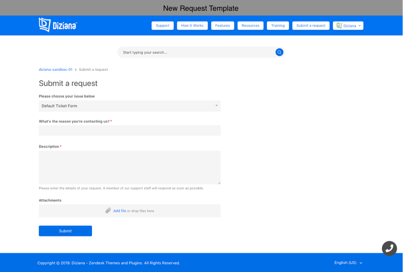403x272 pixels.
Task: Open the English (US) language selector
Action: click(x=348, y=263)
